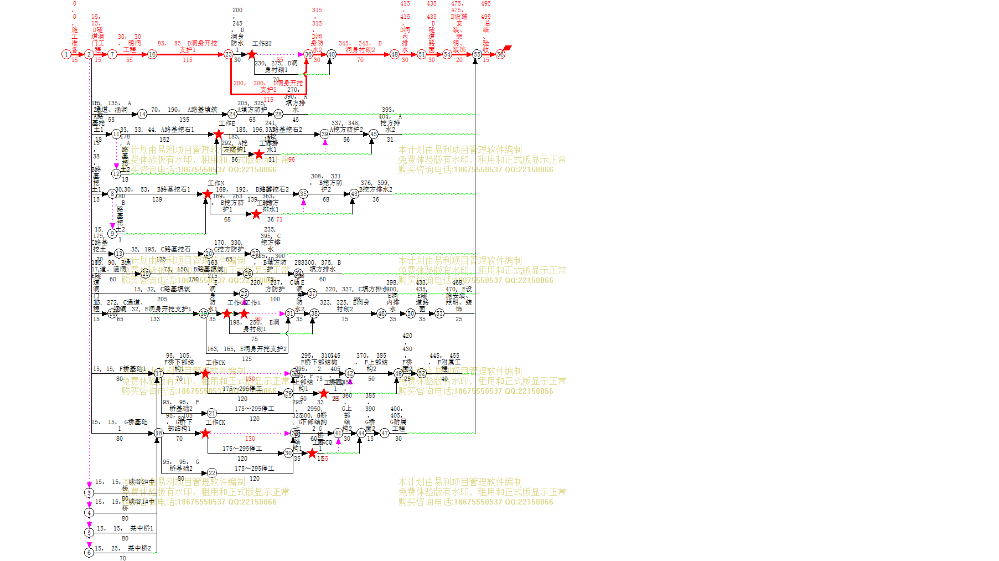Click event node 25
Viewport: 999px width, 561px height.
coord(244,294)
